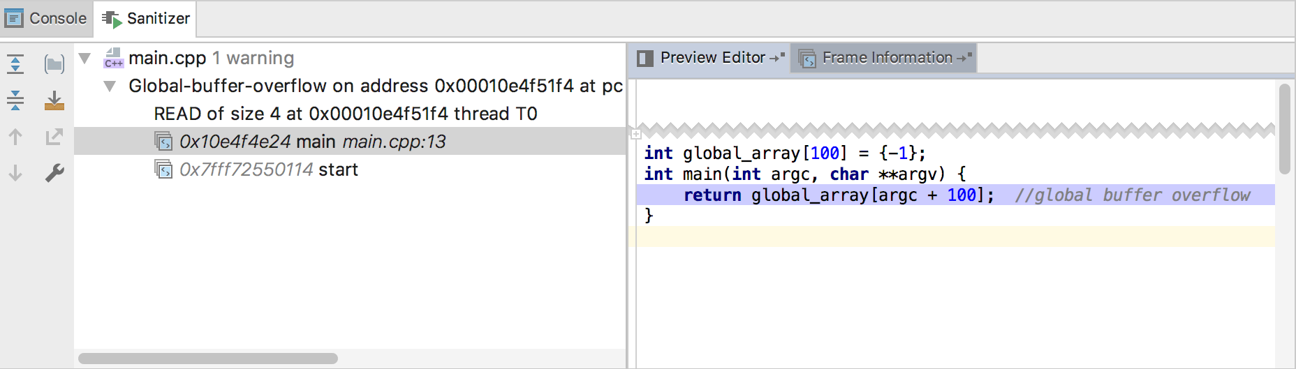Viewport: 1296px width, 369px height.
Task: Click the Expand All icon in the toolbar
Action: [x=15, y=64]
